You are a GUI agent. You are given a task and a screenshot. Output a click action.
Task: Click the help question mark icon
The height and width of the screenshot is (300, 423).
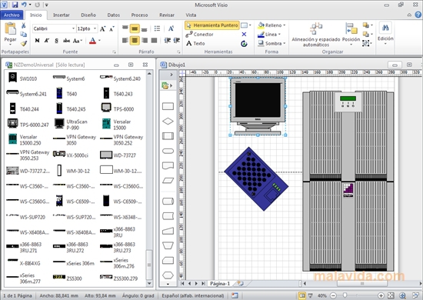click(x=418, y=15)
